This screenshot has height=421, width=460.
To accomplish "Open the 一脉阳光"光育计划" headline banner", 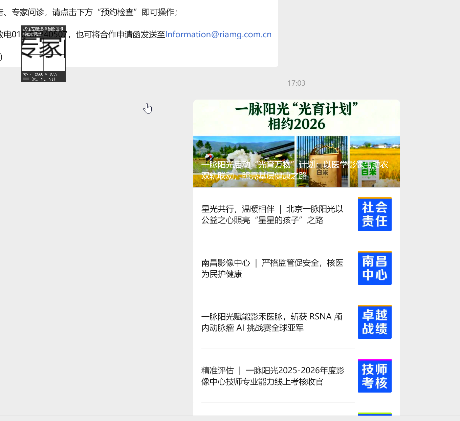I will 297,143.
